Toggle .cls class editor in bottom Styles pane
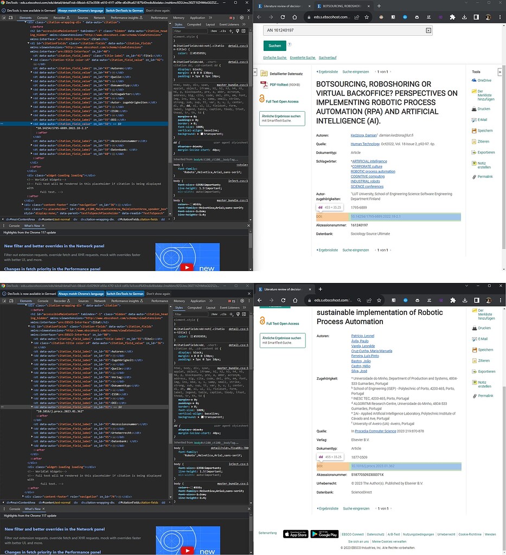The width and height of the screenshot is (506, 555). (x=223, y=314)
